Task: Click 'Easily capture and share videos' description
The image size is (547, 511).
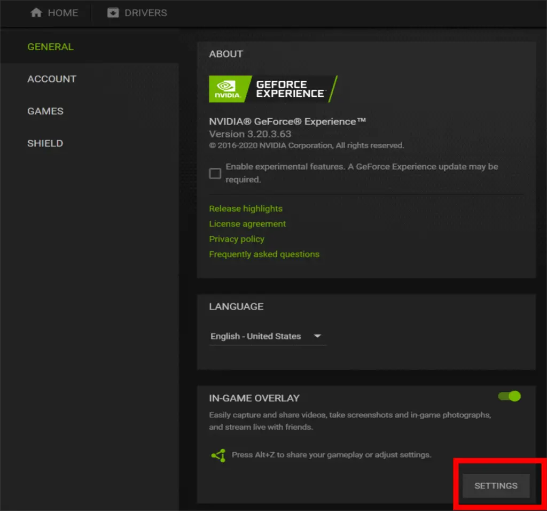Action: 350,421
